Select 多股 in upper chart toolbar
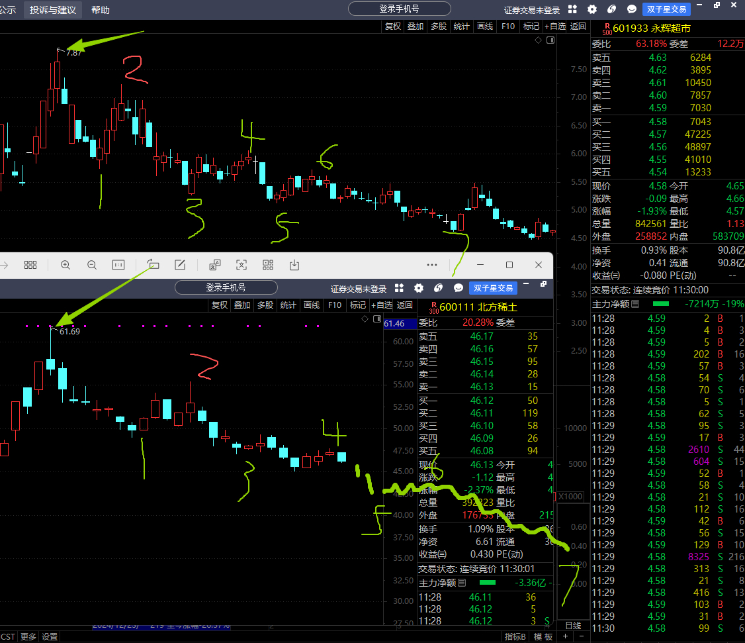 click(x=439, y=26)
